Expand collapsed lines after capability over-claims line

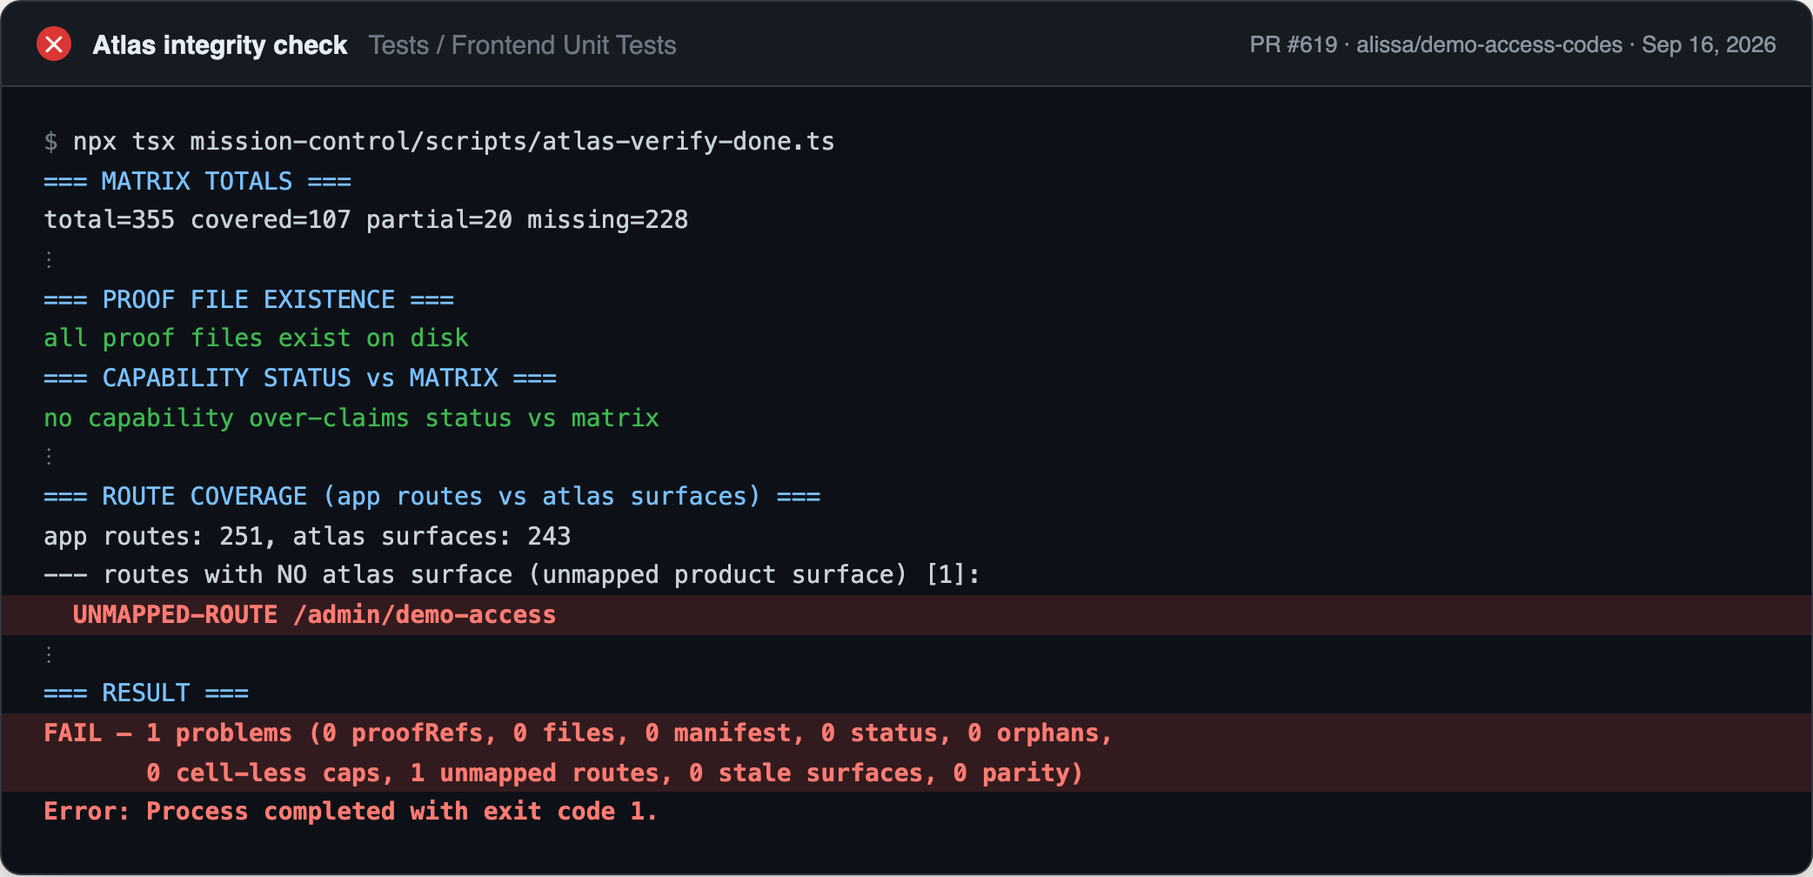click(x=49, y=456)
